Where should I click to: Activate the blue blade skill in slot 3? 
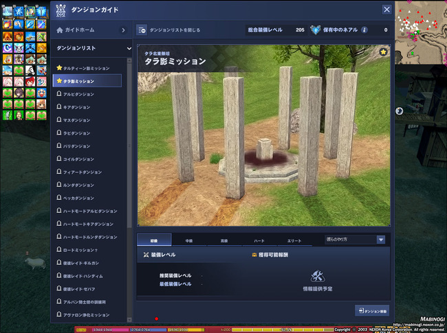(x=30, y=25)
